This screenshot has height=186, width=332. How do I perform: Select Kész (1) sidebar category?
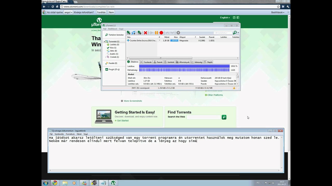[112, 48]
